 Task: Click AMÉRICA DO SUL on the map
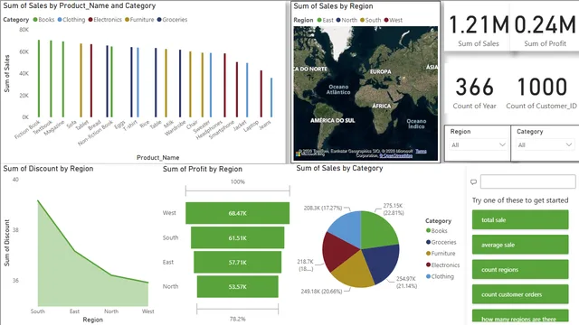coord(332,120)
